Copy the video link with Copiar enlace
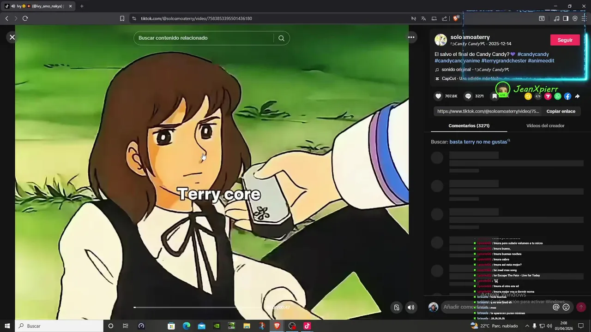 coord(561,111)
